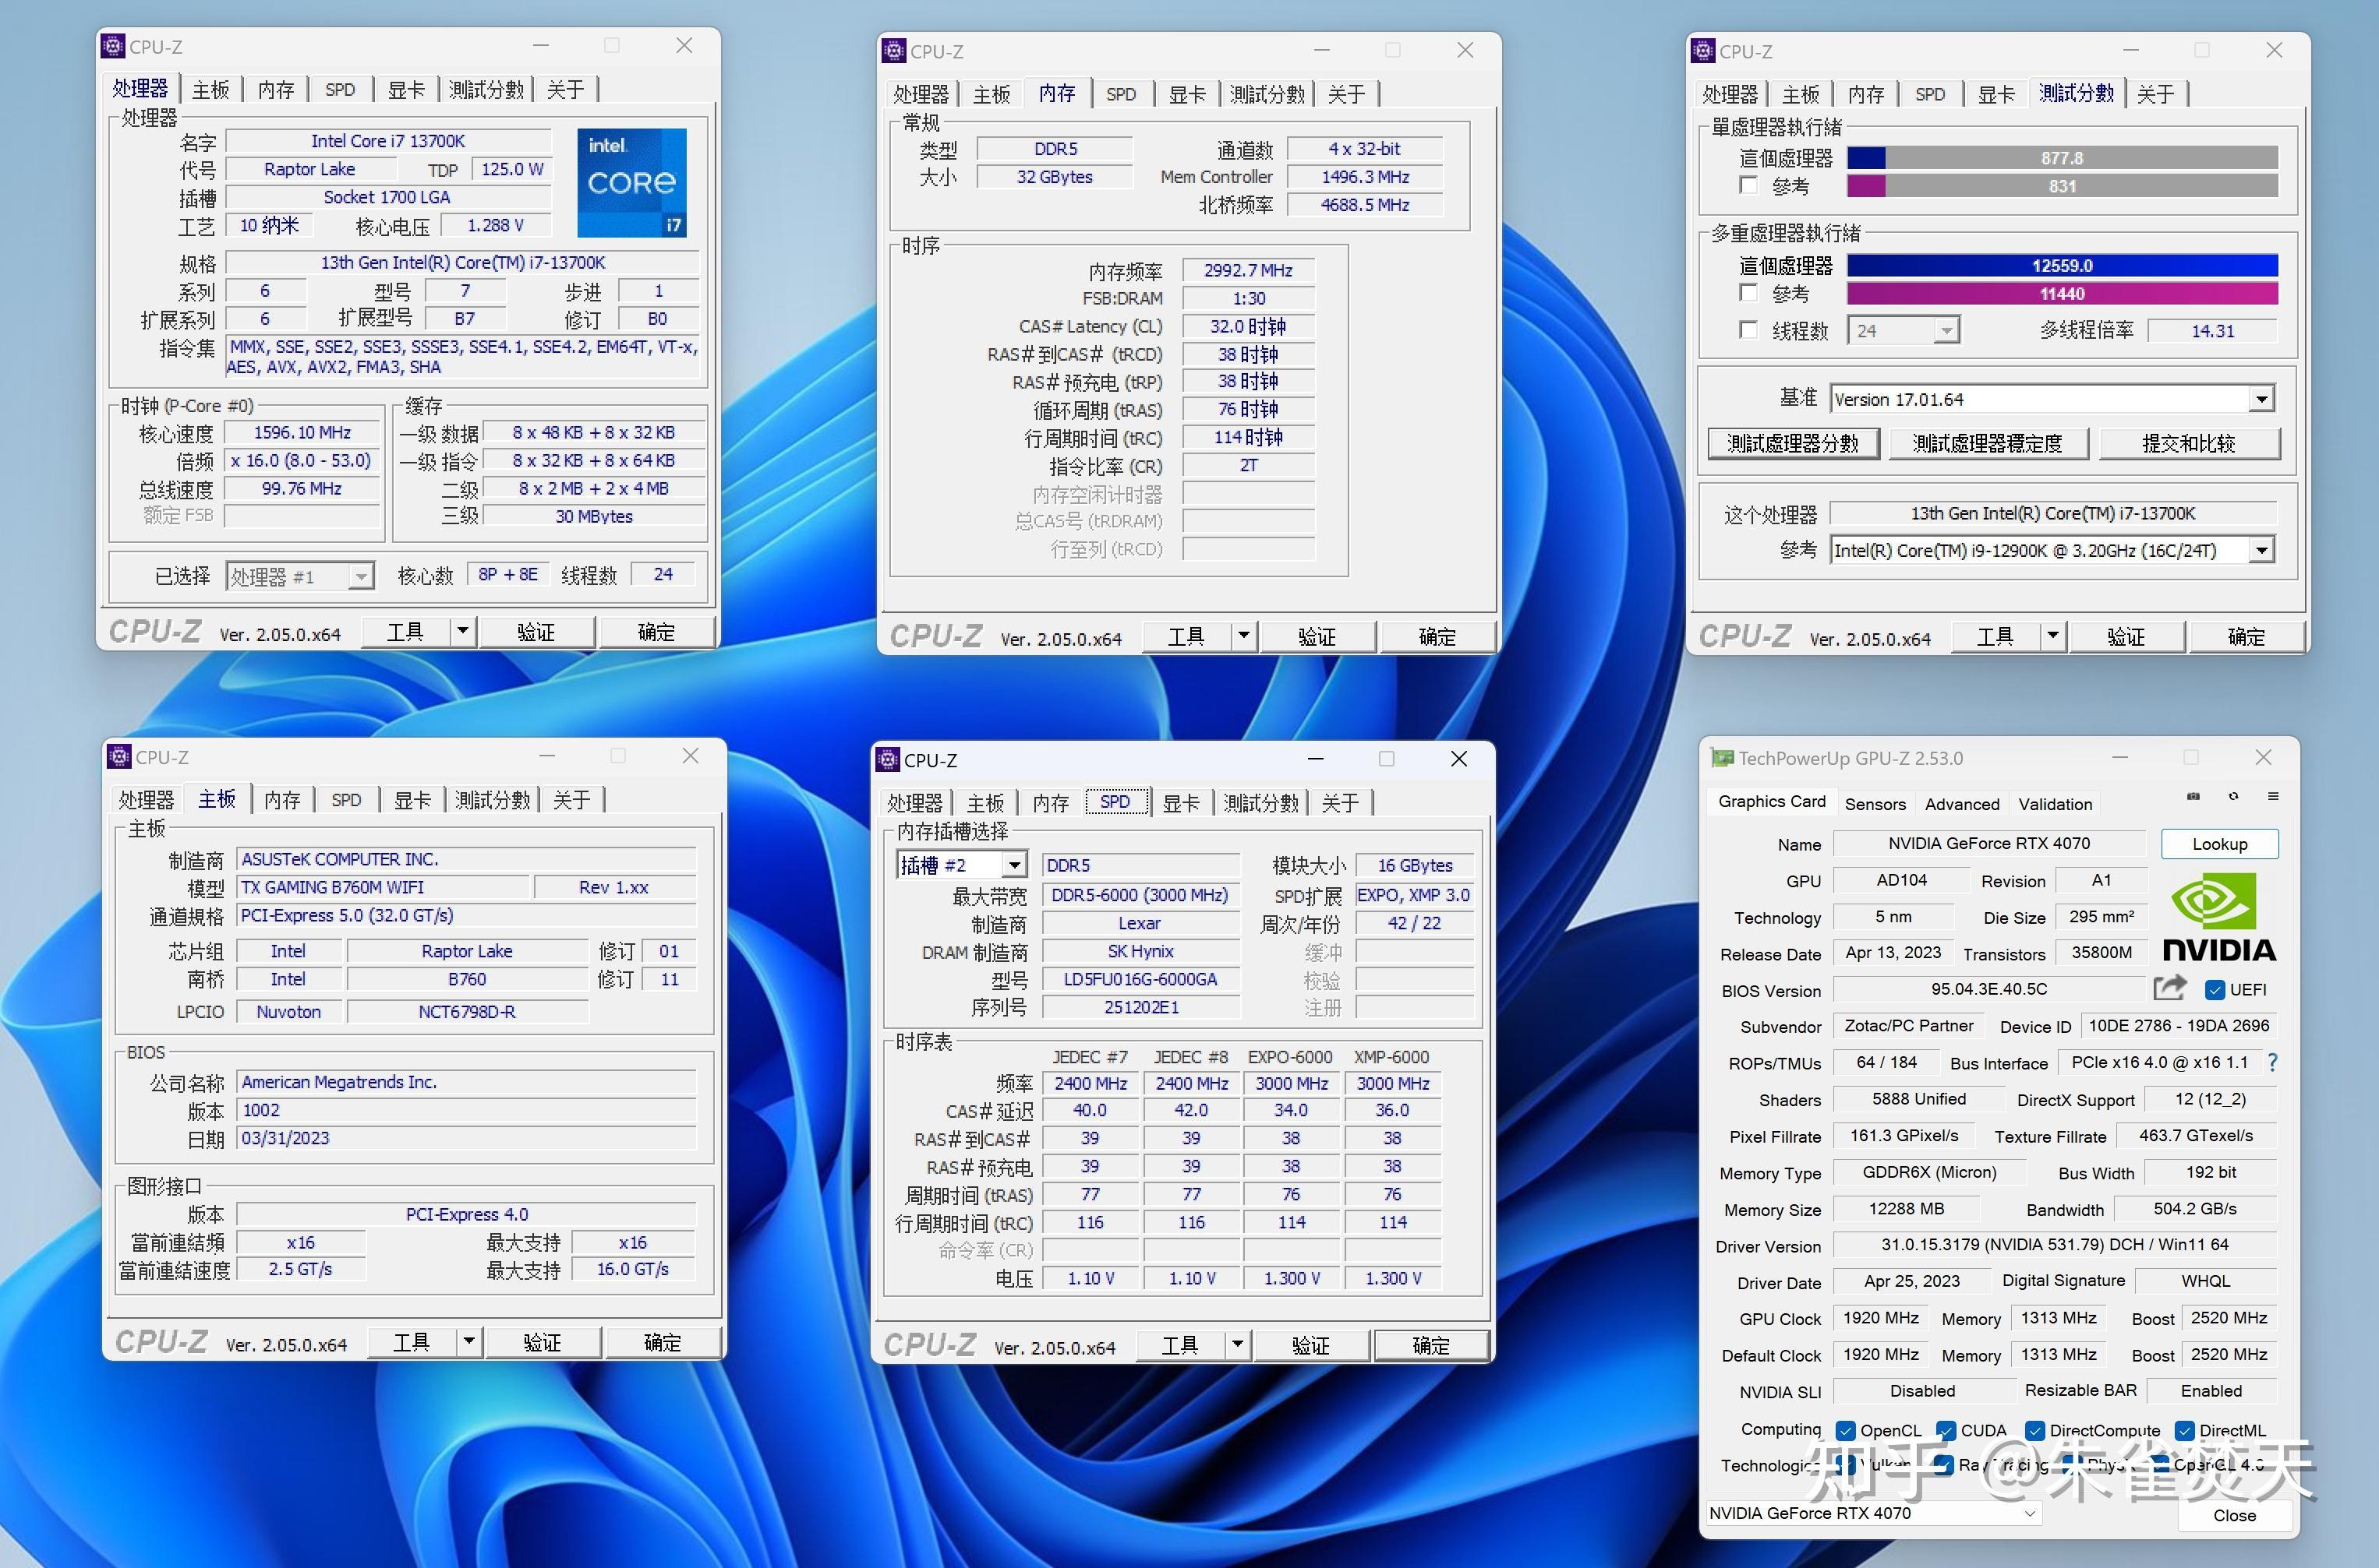Expand 工具 arrow in SPD window

click(1238, 1345)
